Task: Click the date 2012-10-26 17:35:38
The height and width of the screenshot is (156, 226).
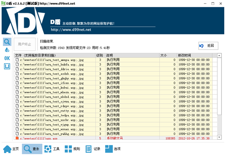Action: (x=194, y=138)
